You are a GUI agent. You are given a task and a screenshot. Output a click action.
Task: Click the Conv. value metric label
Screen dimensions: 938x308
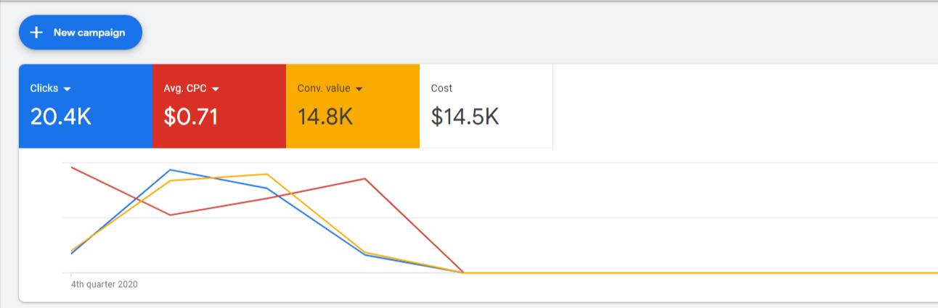(x=324, y=88)
